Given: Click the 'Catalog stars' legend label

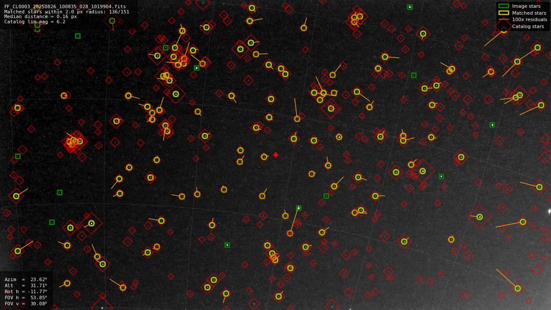Looking at the screenshot, I should [x=528, y=26].
